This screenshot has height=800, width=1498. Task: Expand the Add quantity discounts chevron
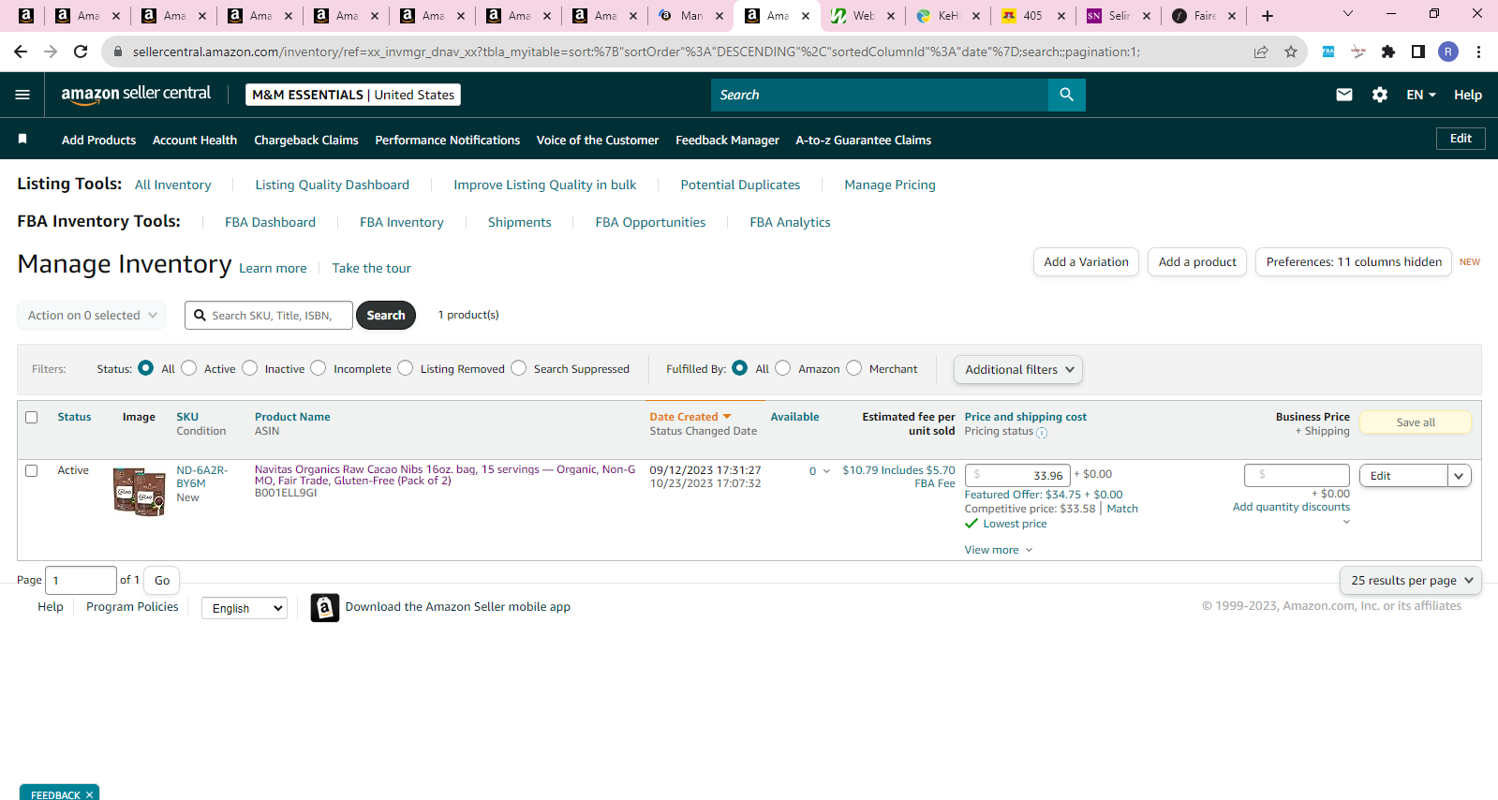point(1346,522)
